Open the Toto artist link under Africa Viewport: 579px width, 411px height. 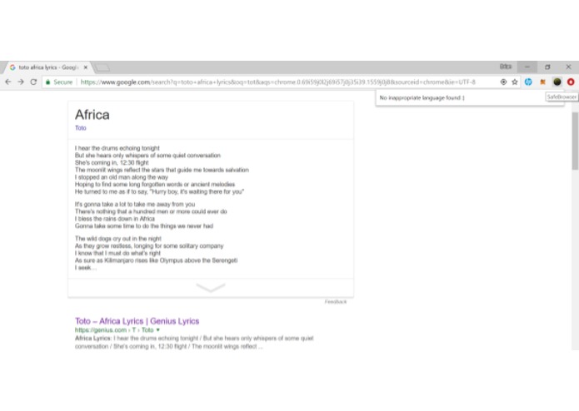coord(81,128)
